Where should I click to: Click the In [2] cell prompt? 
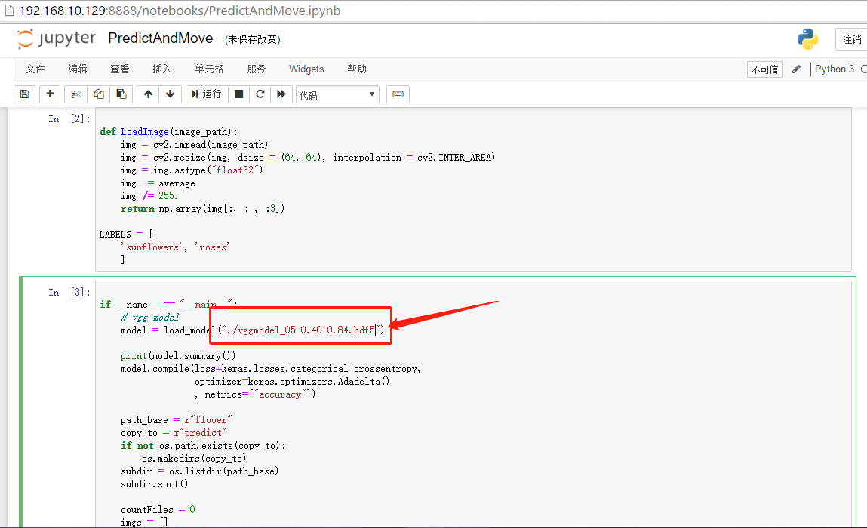click(69, 119)
